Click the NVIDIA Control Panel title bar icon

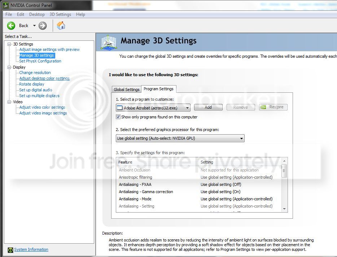6,5
